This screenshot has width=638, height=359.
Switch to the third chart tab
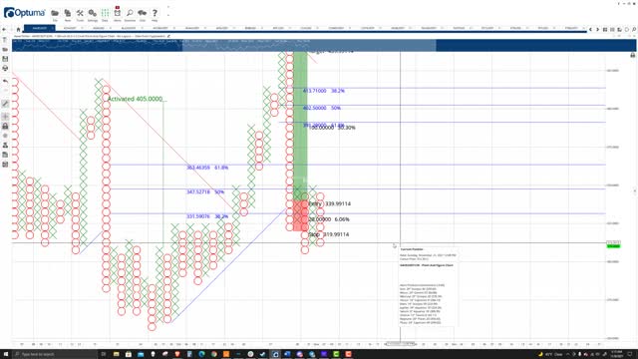(x=99, y=28)
